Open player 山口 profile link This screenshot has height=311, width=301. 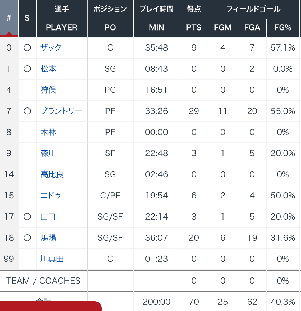48,217
